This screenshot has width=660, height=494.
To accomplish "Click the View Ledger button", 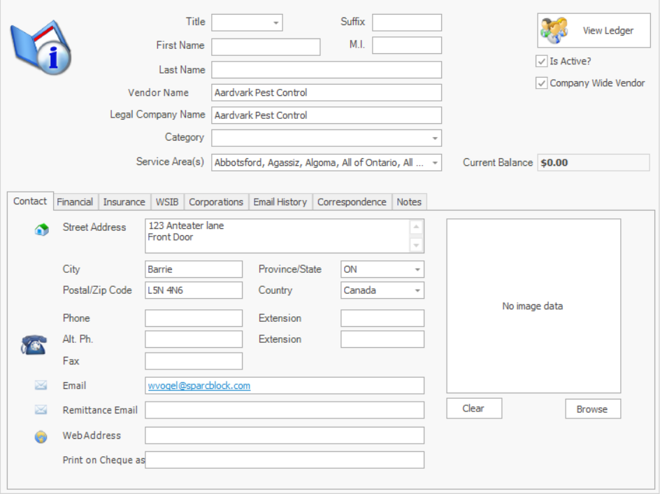I will pyautogui.click(x=594, y=30).
